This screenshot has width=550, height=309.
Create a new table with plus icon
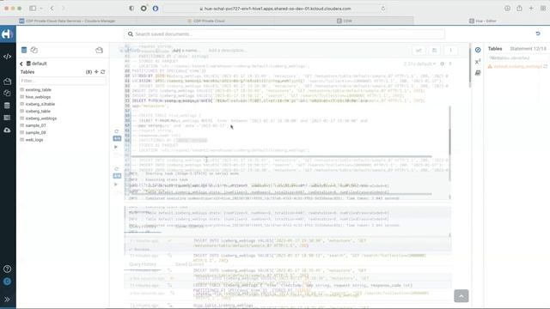(x=96, y=72)
